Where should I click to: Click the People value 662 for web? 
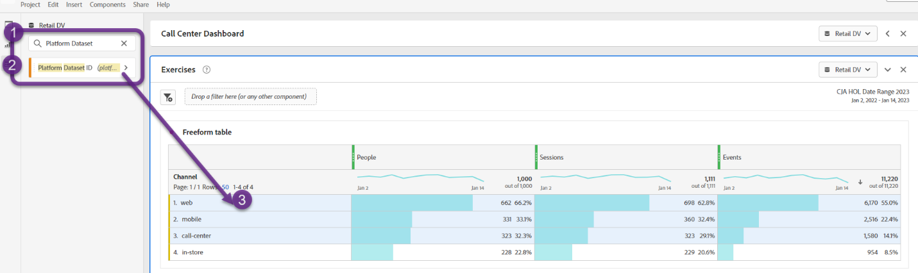point(506,203)
